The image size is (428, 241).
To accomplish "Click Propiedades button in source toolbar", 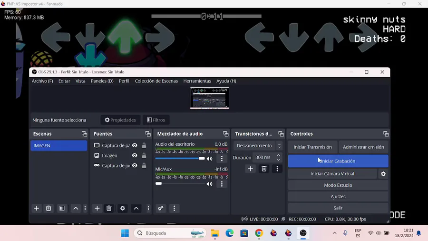I will click(x=120, y=120).
